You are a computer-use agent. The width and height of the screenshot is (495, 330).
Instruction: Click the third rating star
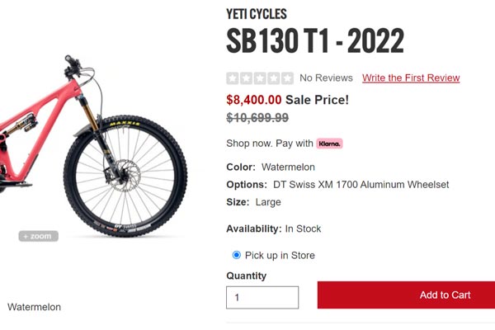(260, 78)
